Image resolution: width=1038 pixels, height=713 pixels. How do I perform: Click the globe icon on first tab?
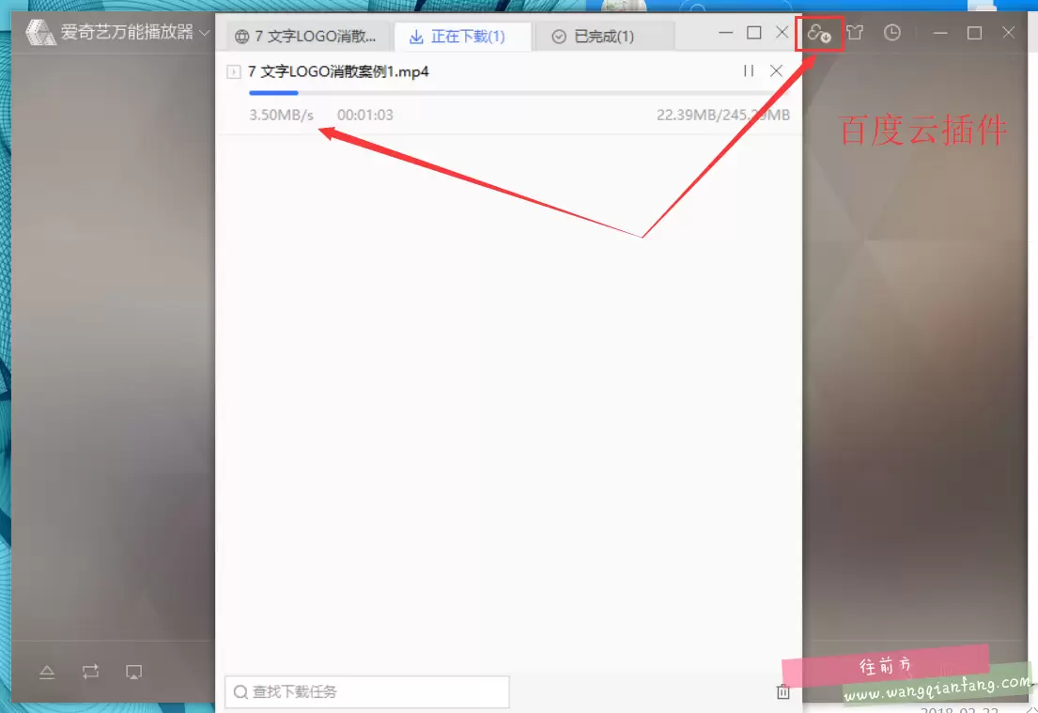coord(242,37)
